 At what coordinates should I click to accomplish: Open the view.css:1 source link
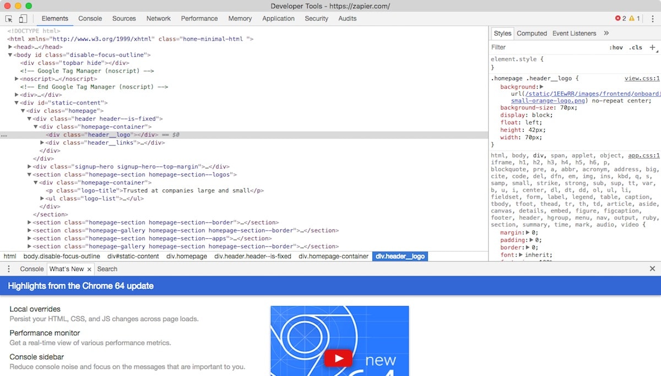642,79
